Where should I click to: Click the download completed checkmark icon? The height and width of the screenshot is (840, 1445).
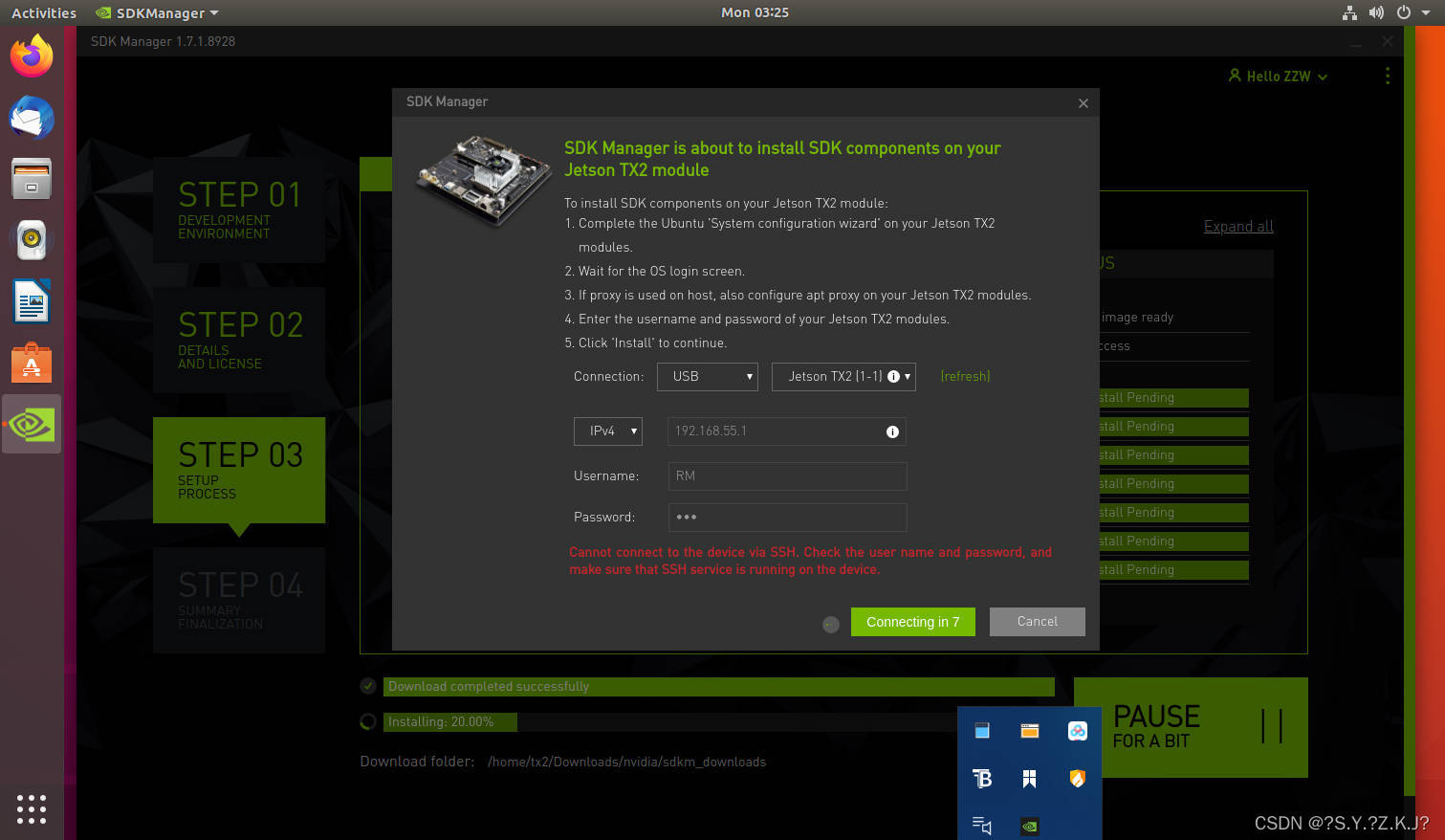pyautogui.click(x=368, y=686)
